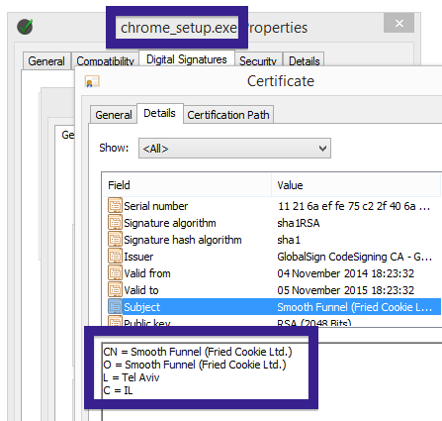The image size is (442, 421).
Task: Click the sha1RSA value
Action: (299, 223)
